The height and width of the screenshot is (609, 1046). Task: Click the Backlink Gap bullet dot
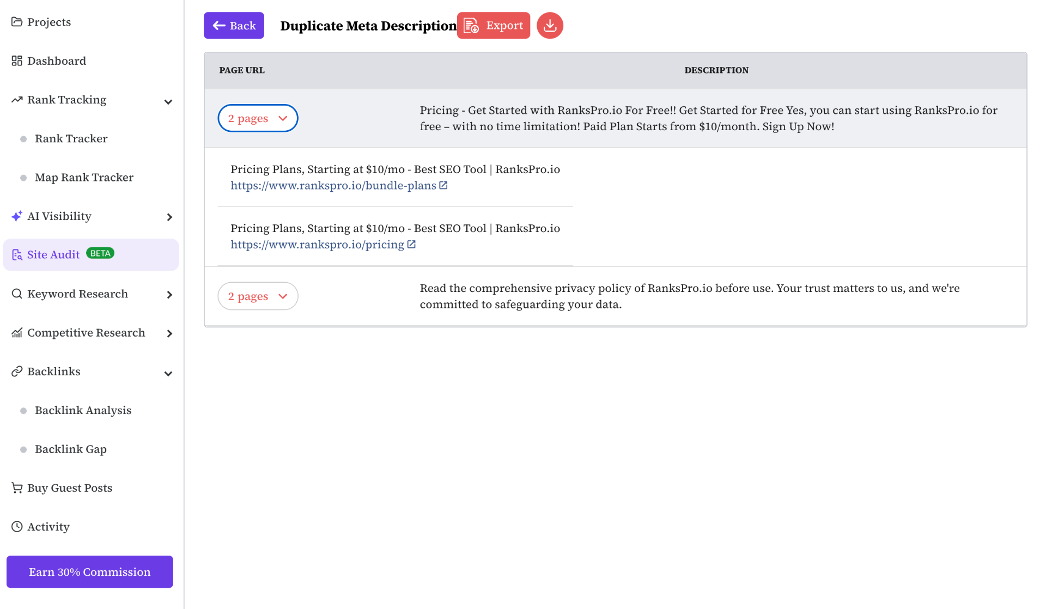point(23,449)
